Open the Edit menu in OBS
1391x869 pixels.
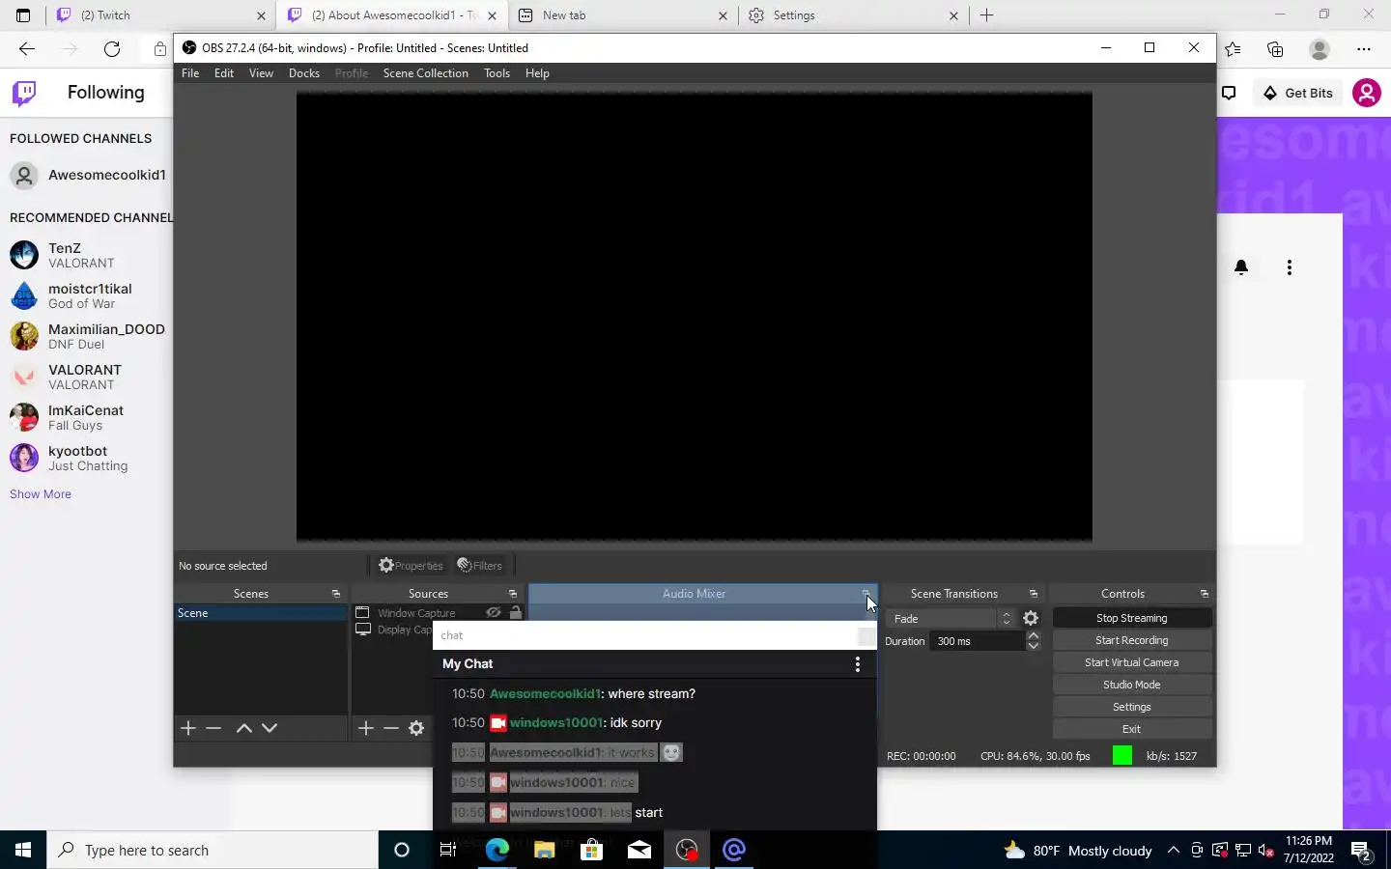(x=224, y=73)
